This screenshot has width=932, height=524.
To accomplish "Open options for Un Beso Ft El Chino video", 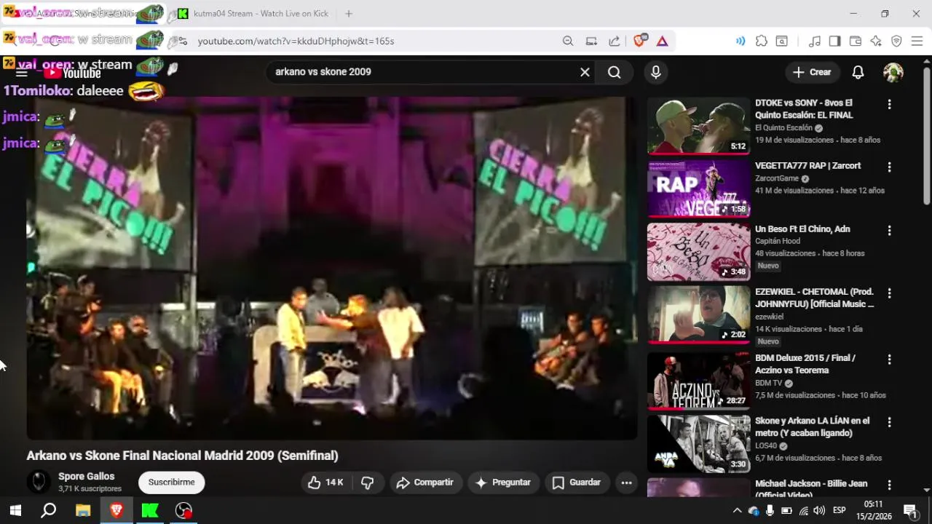I will [x=889, y=231].
